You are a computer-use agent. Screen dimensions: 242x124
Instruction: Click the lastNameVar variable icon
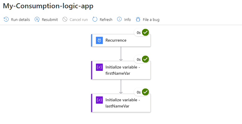99,100
